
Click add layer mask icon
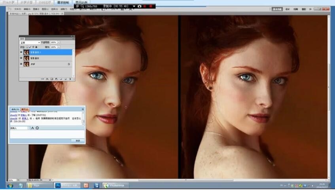click(x=52, y=79)
